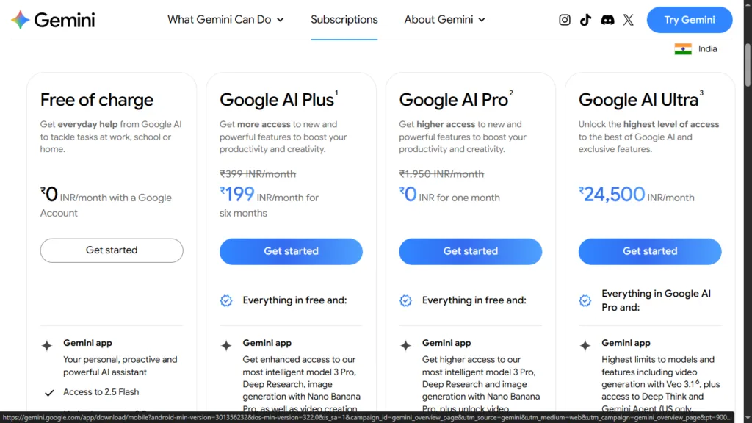Screen dimensions: 752x423
Task: Open Gemini's Instagram page via its icon
Action: point(564,20)
